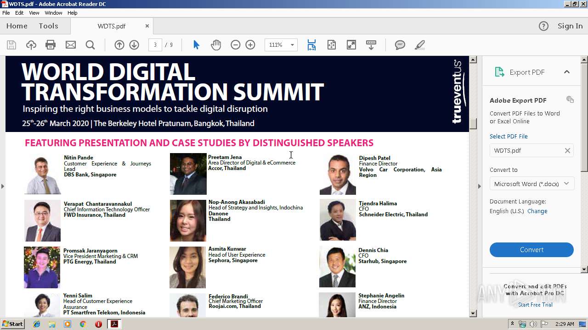Click Nitin Pande speaker photo
The width and height of the screenshot is (588, 330).
click(43, 175)
